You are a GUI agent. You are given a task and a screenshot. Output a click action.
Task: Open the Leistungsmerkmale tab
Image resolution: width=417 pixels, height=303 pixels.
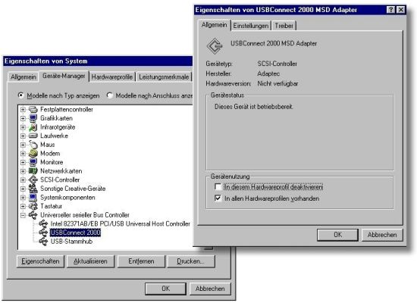164,77
